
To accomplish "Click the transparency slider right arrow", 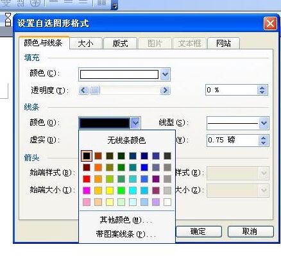I will [165, 90].
